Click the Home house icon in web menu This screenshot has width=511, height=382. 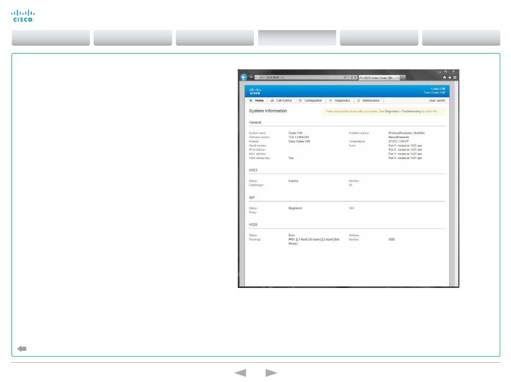click(251, 100)
